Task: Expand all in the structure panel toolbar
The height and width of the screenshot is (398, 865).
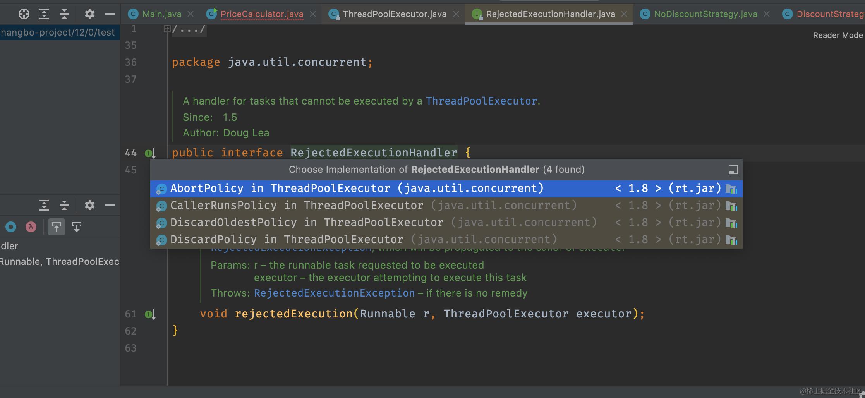Action: [x=44, y=205]
